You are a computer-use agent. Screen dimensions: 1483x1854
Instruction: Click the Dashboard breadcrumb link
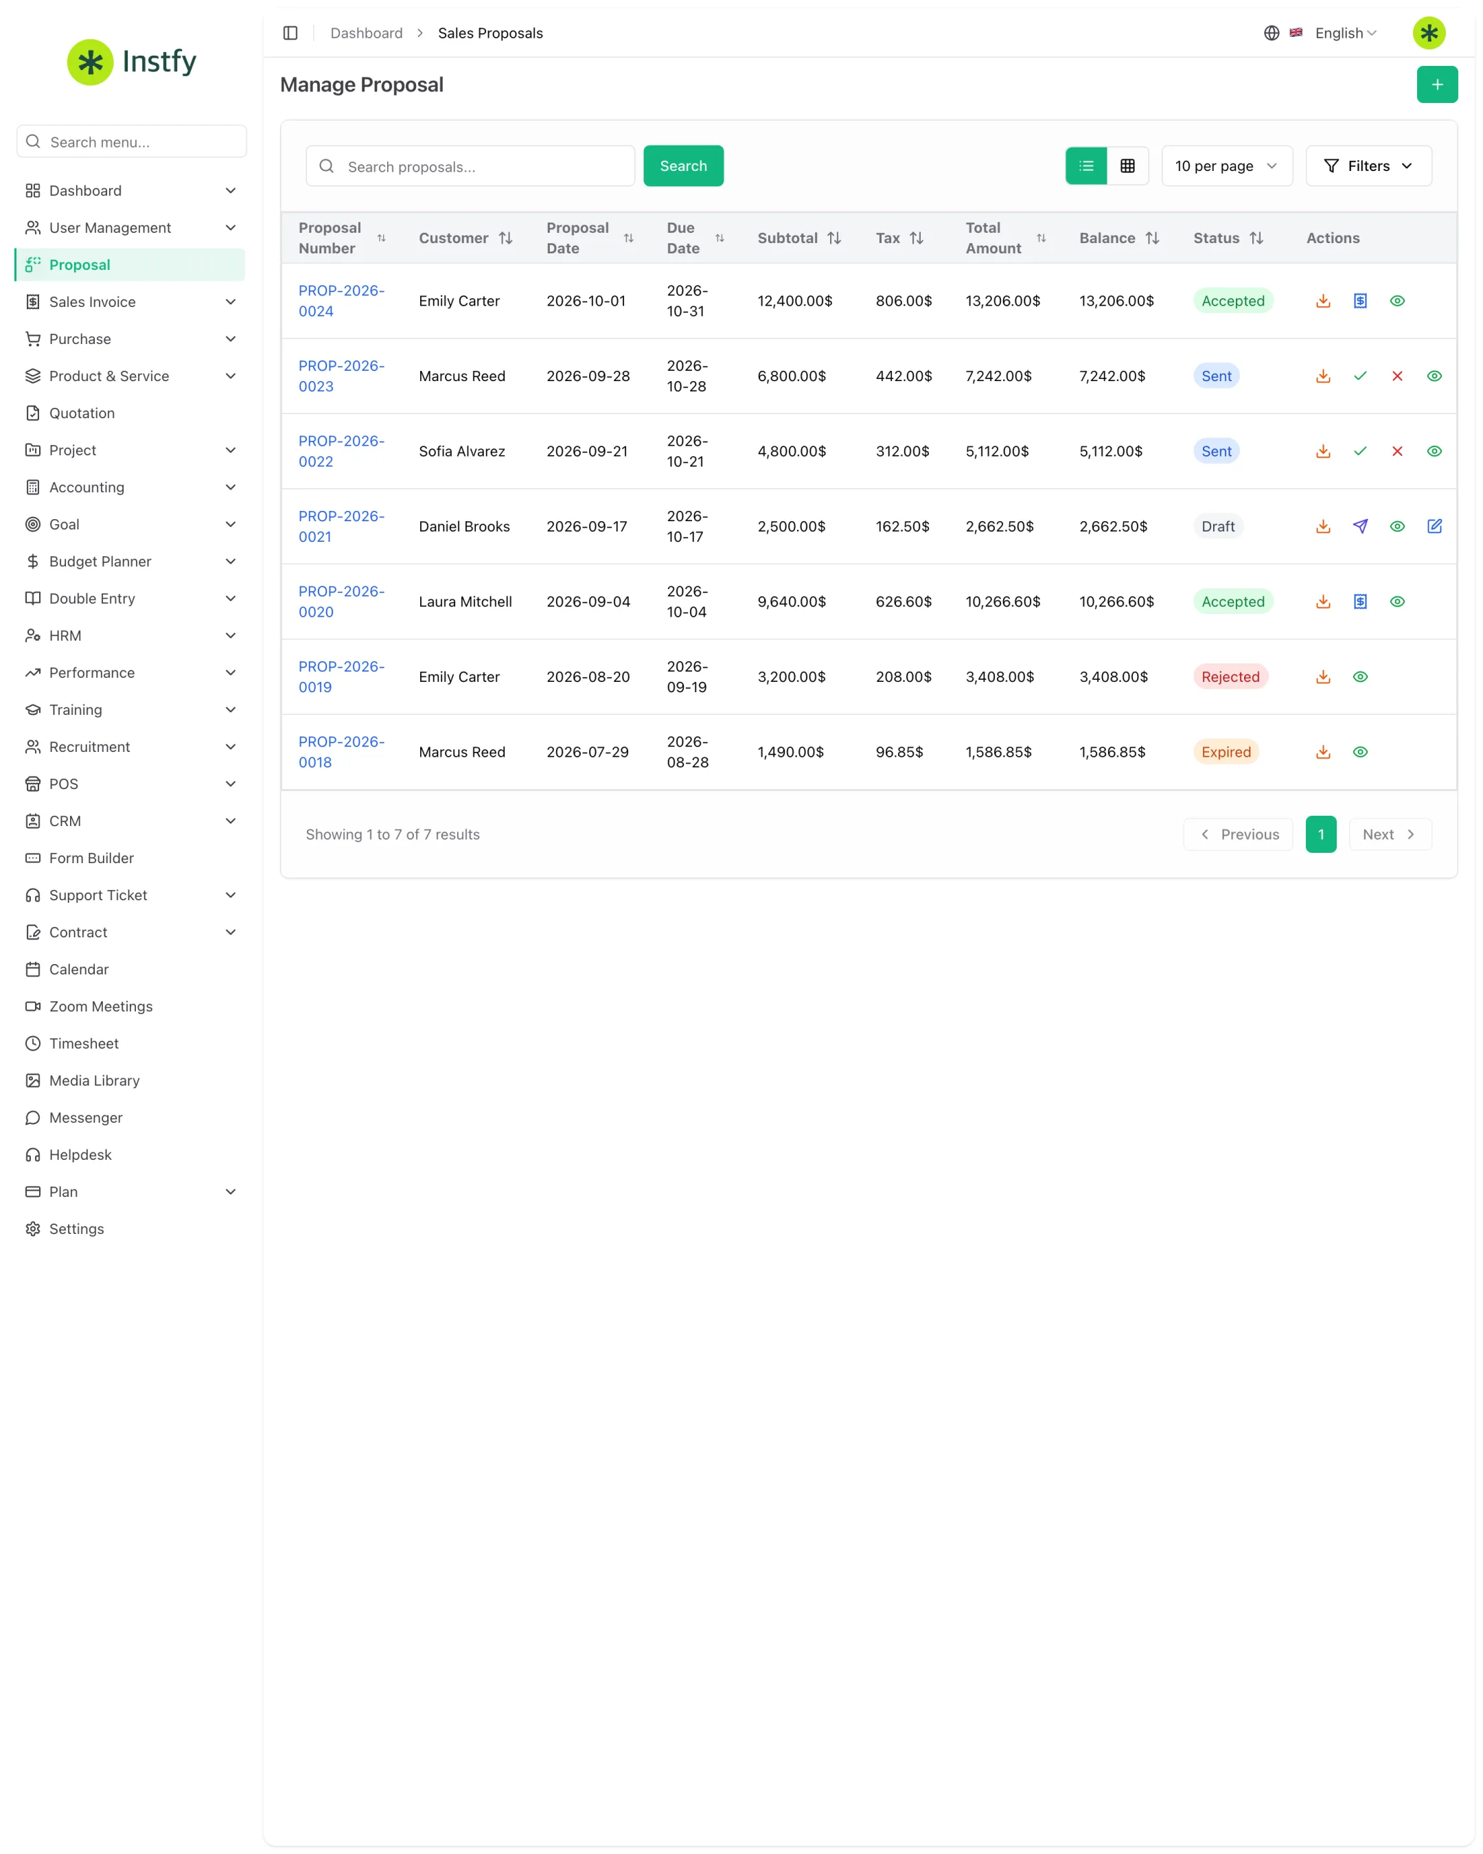[366, 33]
